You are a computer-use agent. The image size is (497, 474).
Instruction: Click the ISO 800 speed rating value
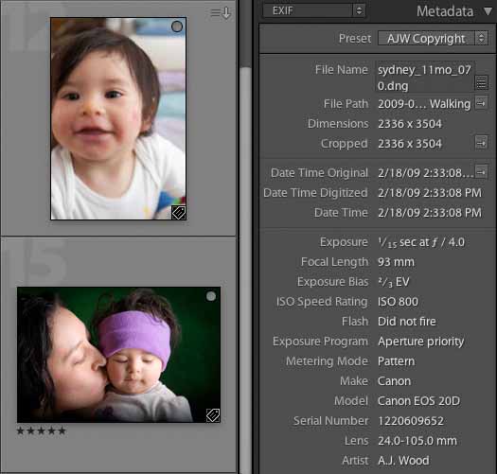click(x=398, y=302)
